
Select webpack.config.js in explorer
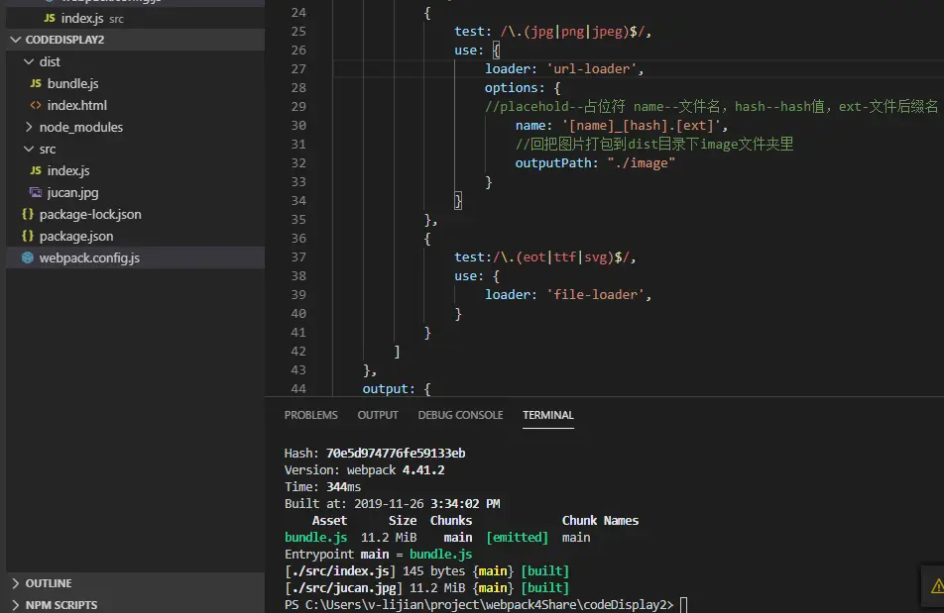pyautogui.click(x=89, y=257)
